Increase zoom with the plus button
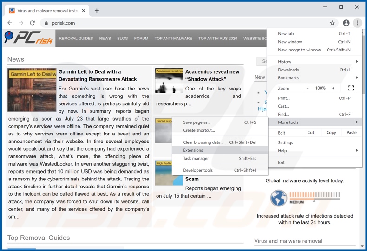Viewport: 367px width, 251px height. click(333, 88)
